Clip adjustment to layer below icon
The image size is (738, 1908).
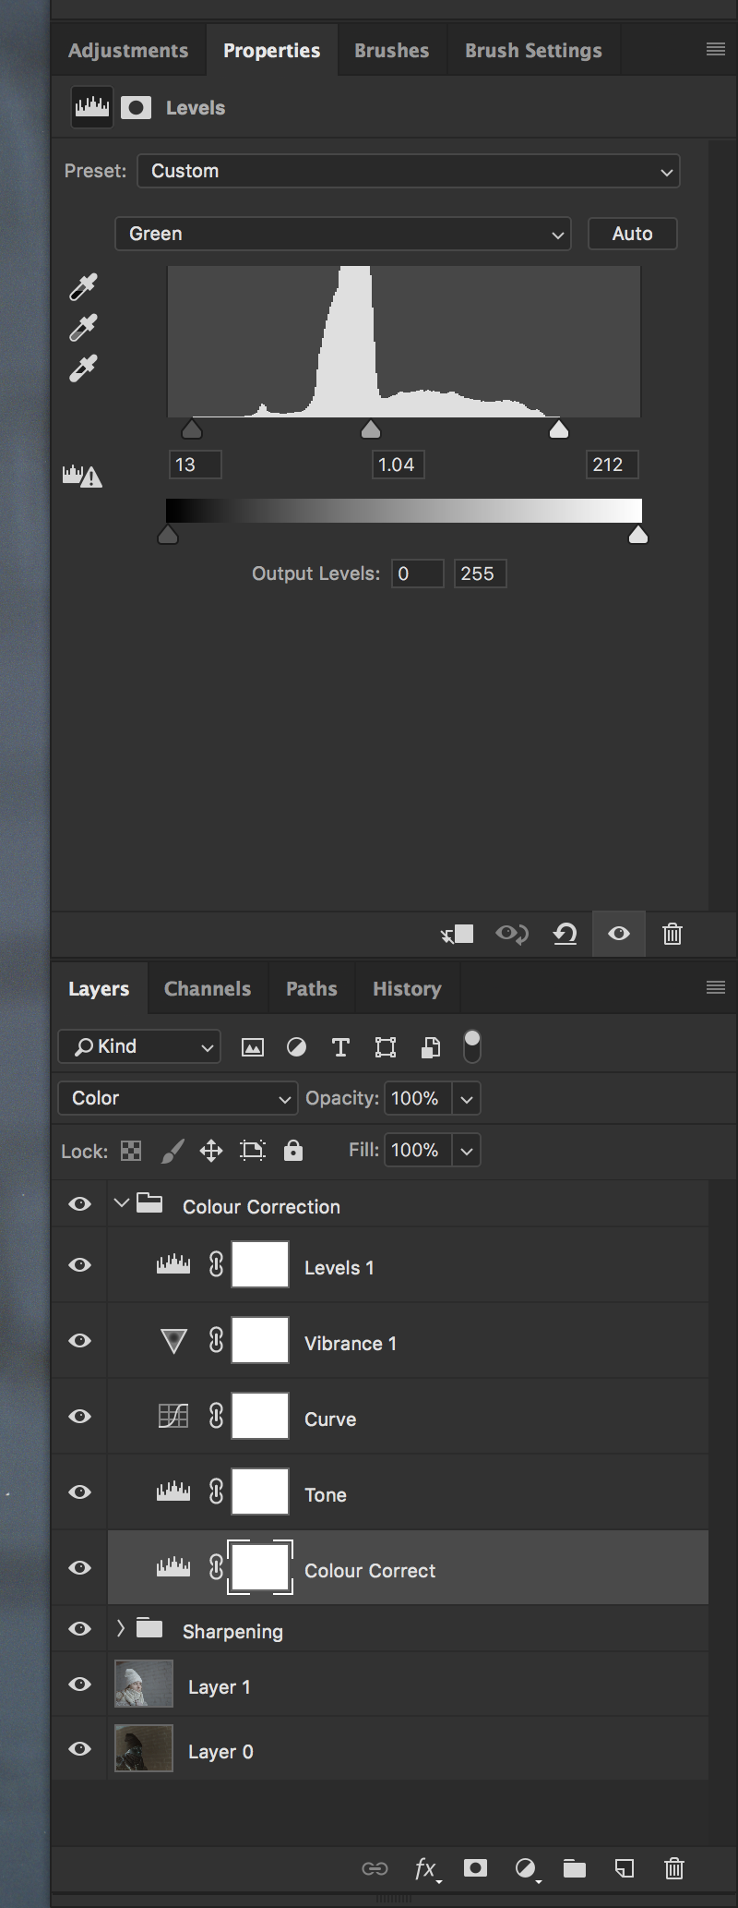(458, 935)
